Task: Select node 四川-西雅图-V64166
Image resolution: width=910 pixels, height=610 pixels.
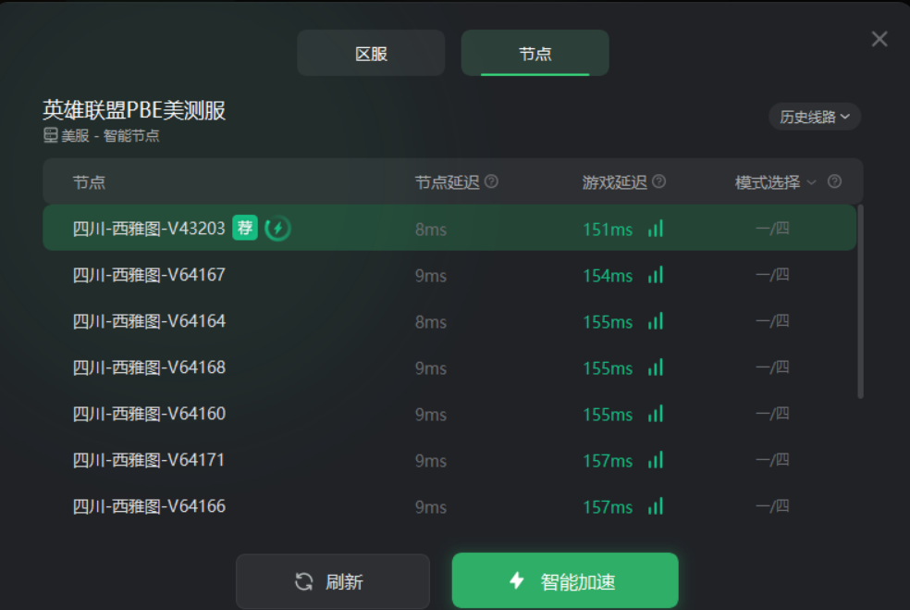Action: pyautogui.click(x=449, y=506)
